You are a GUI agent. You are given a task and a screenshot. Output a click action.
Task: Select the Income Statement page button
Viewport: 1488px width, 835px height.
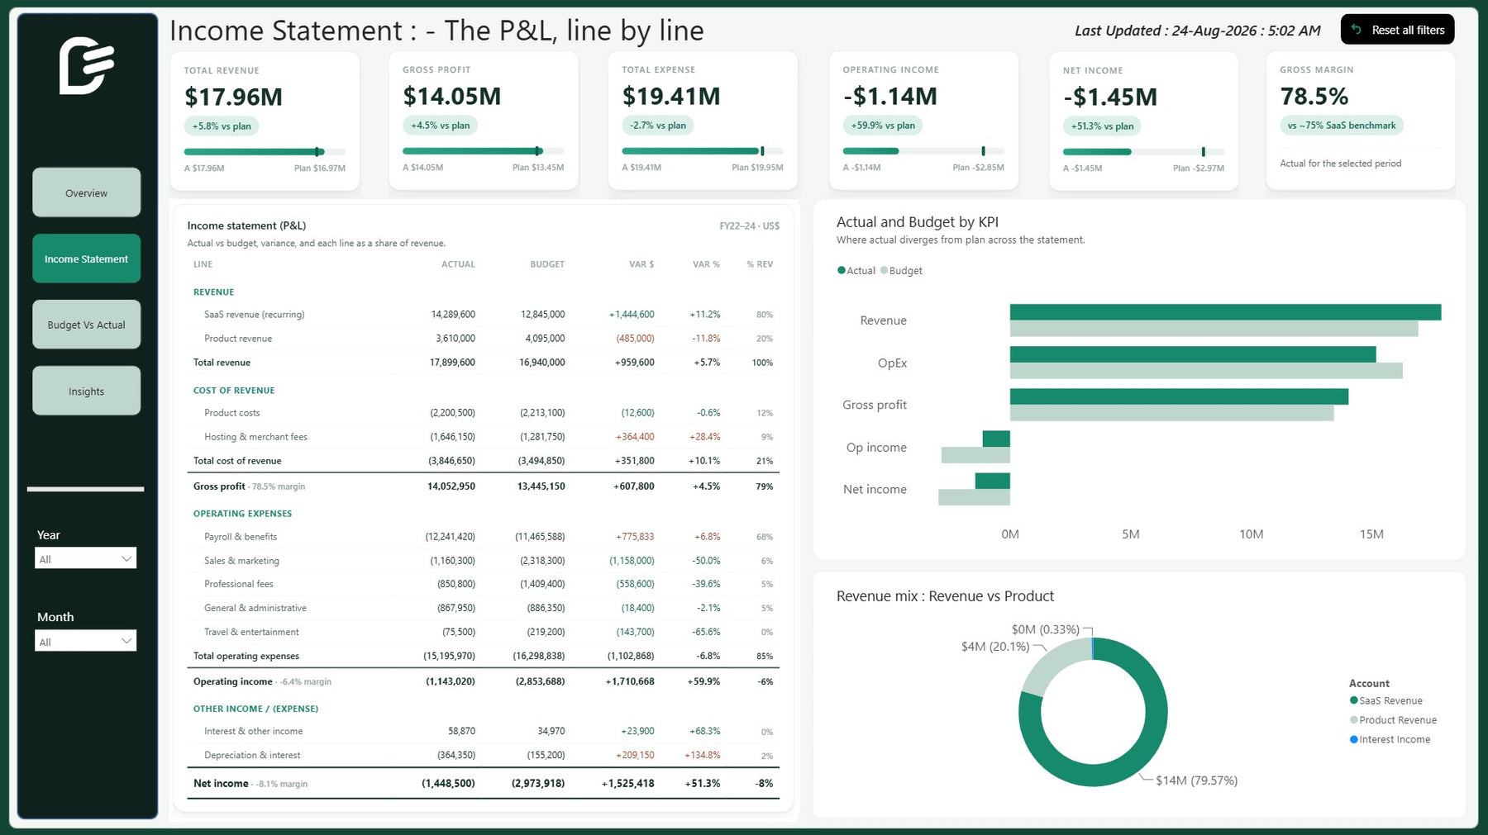86,259
